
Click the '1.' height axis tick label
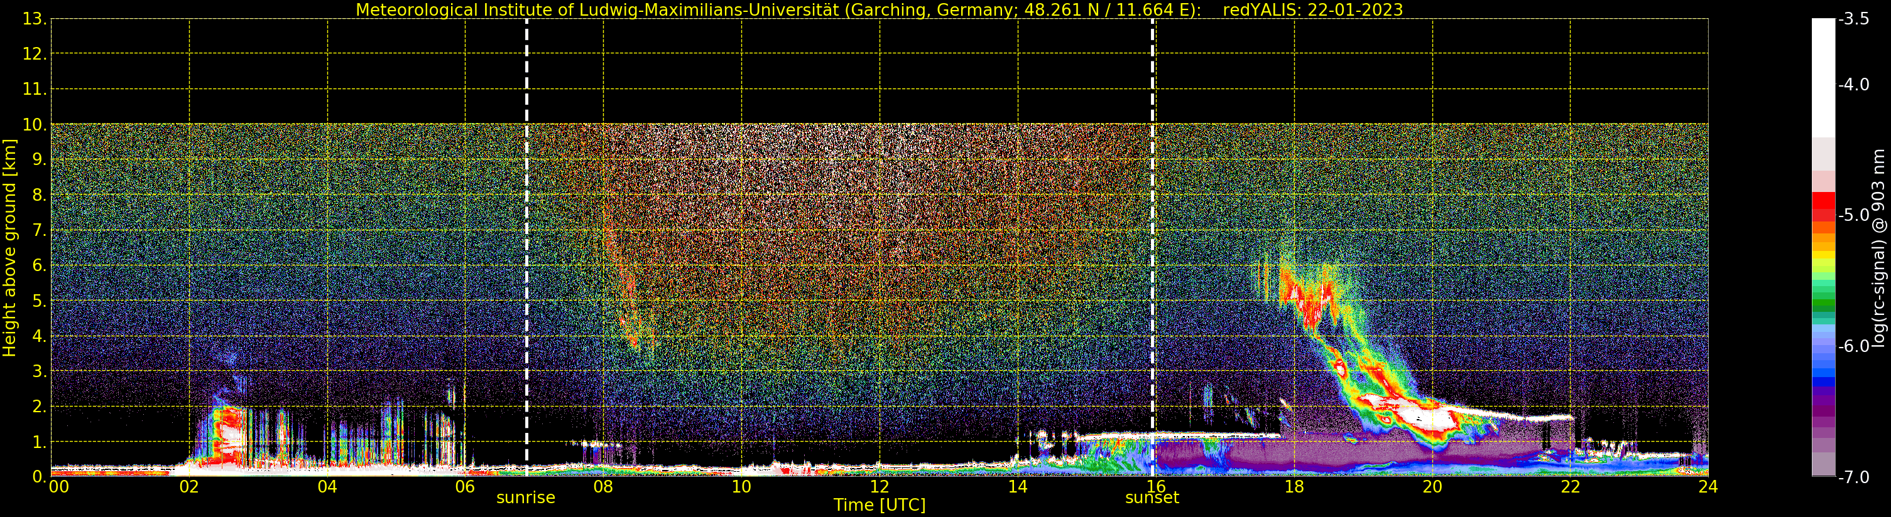39,442
